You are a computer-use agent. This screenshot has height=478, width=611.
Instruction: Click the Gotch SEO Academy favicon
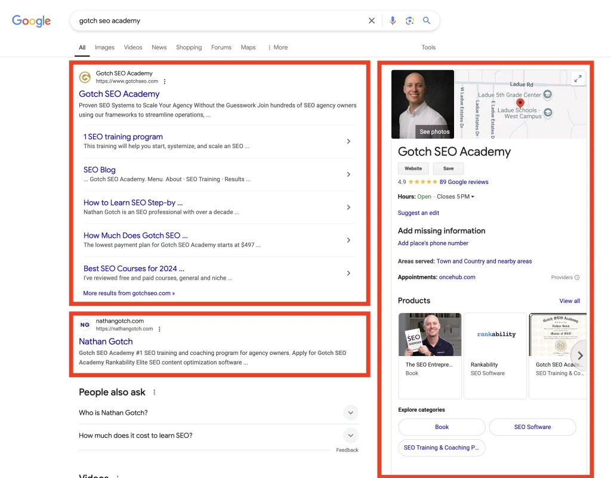[x=85, y=77]
